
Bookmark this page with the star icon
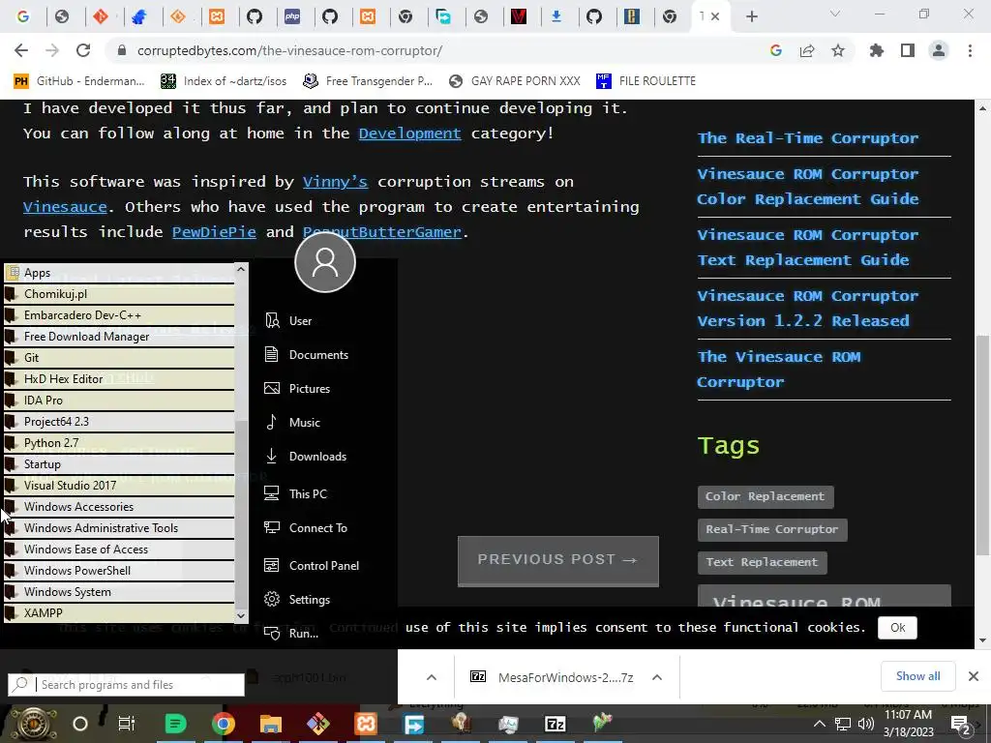(x=838, y=50)
